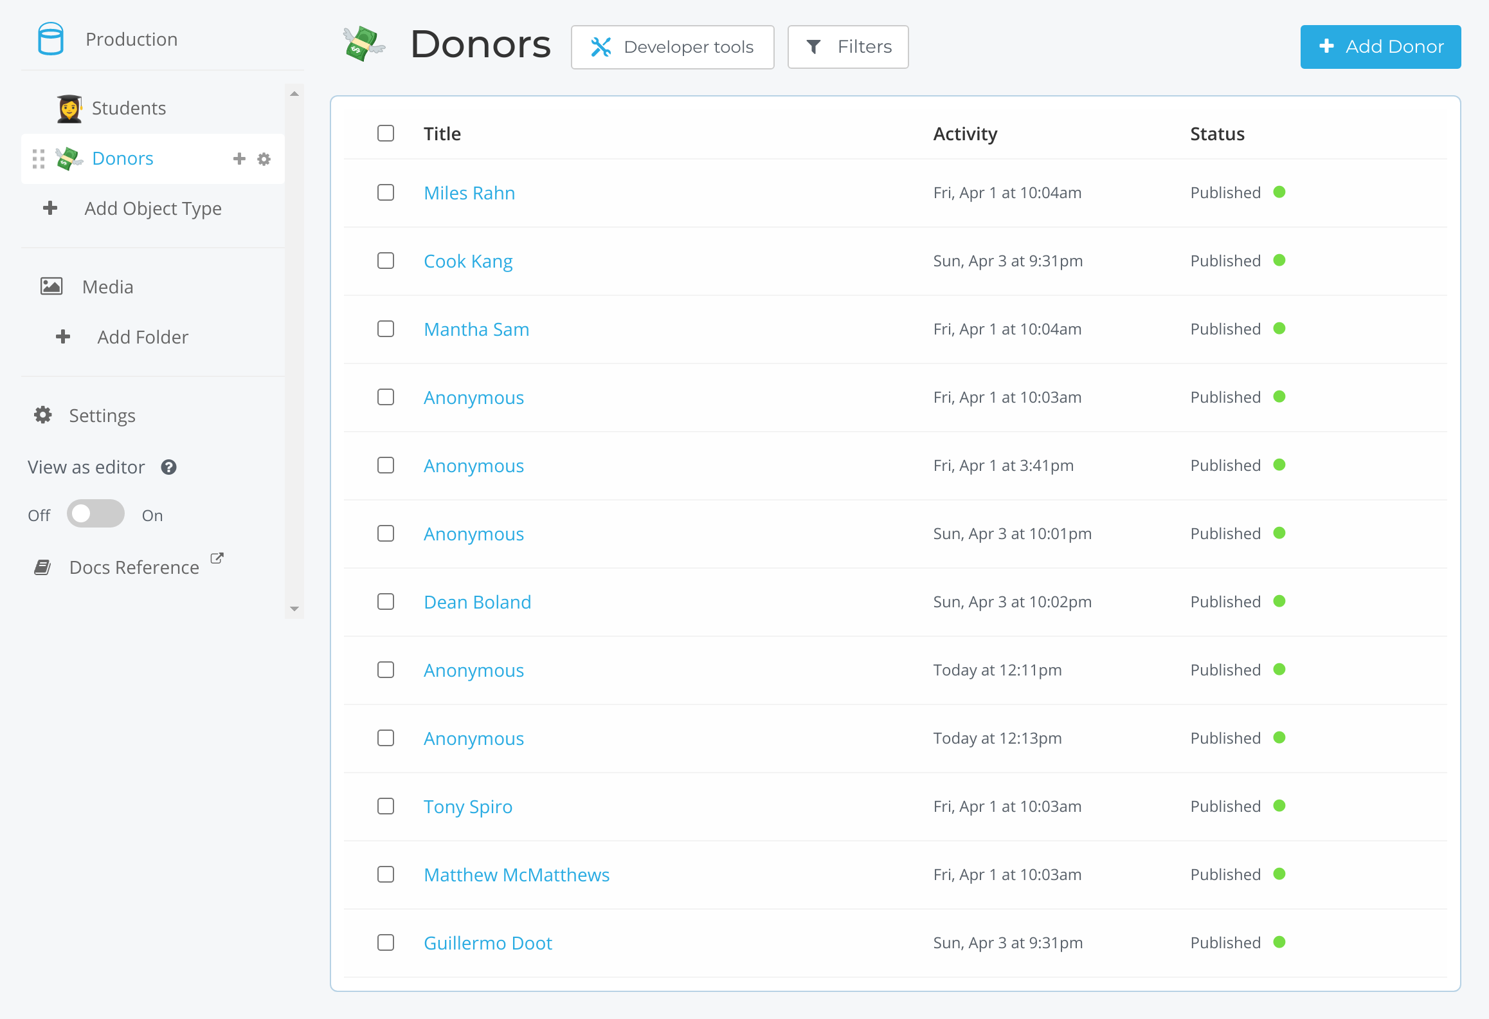Screen dimensions: 1489x1019
Task: Select Add Object Type
Action: pos(153,208)
